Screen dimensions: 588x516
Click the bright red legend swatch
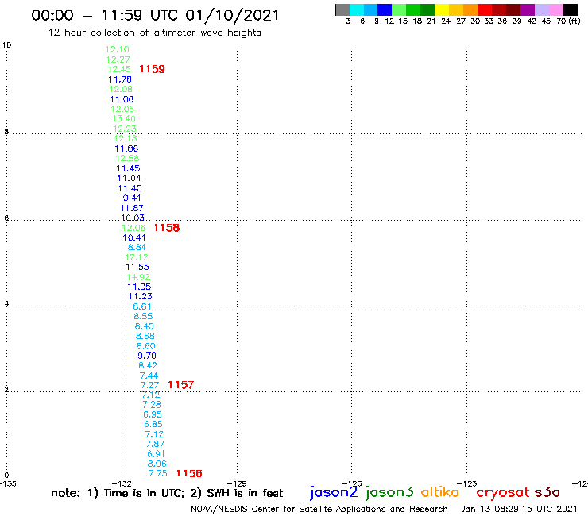[x=484, y=10]
